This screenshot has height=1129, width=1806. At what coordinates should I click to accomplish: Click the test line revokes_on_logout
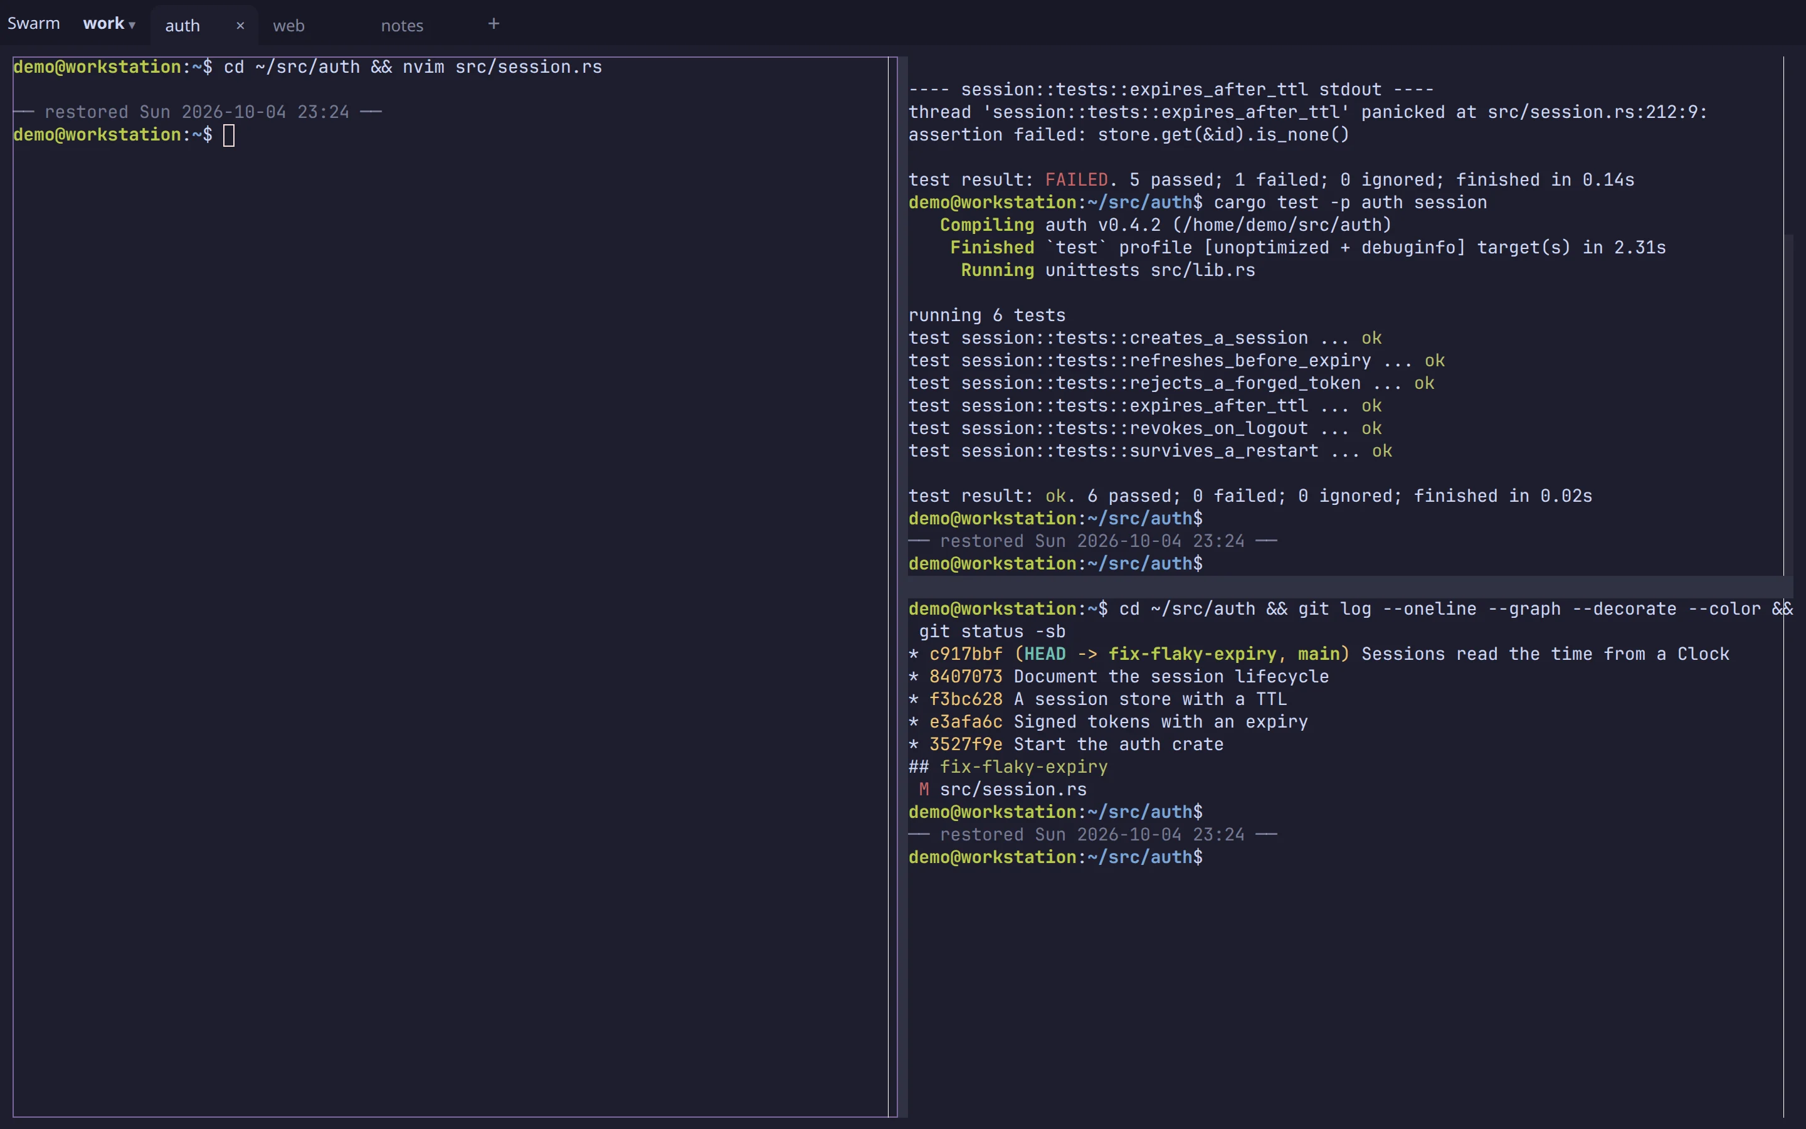1145,428
